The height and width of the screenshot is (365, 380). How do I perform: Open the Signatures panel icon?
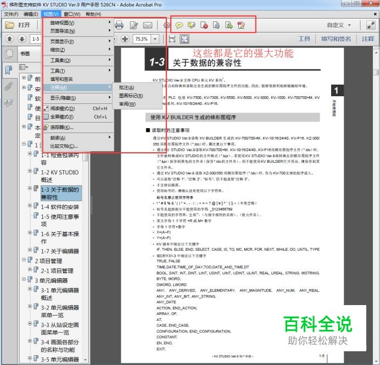(9, 103)
